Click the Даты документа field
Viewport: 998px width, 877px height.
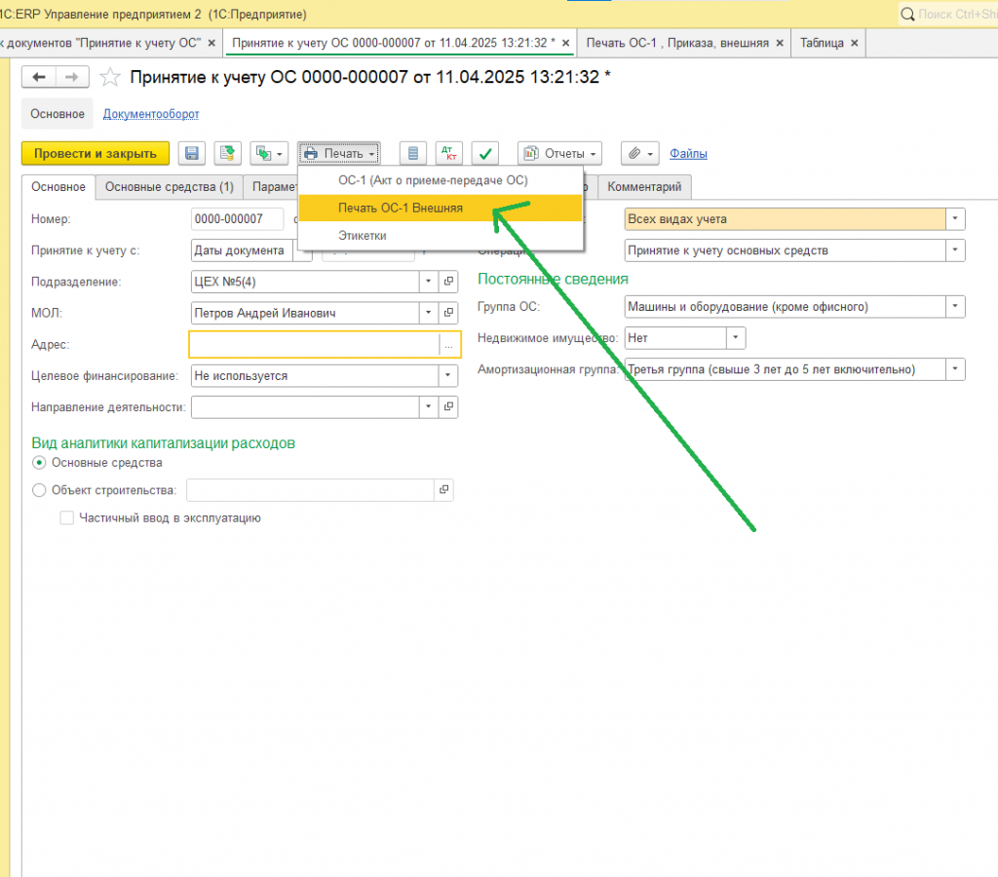(x=242, y=250)
